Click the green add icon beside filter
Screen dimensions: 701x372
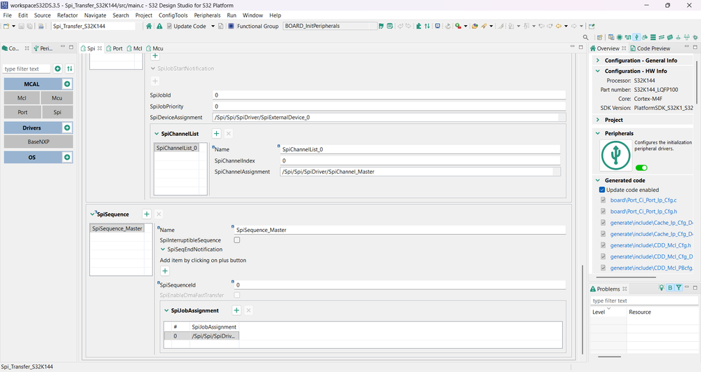58,69
